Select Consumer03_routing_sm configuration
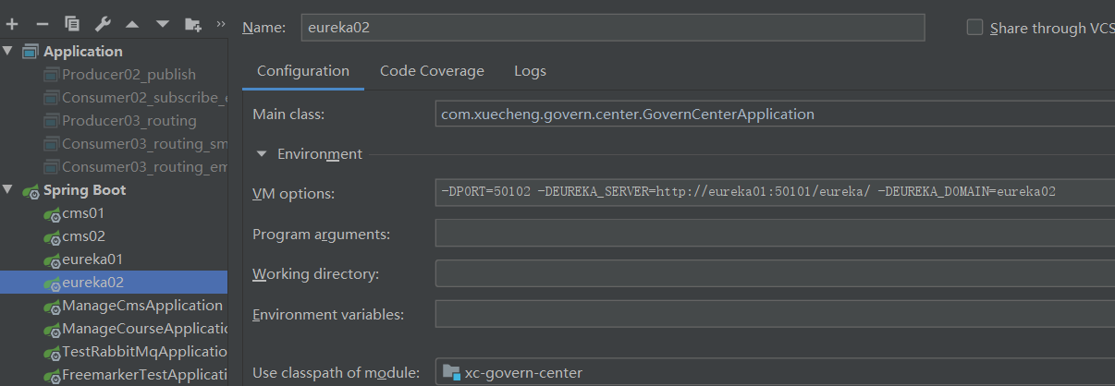Screen dimensions: 1115x386 tap(144, 143)
